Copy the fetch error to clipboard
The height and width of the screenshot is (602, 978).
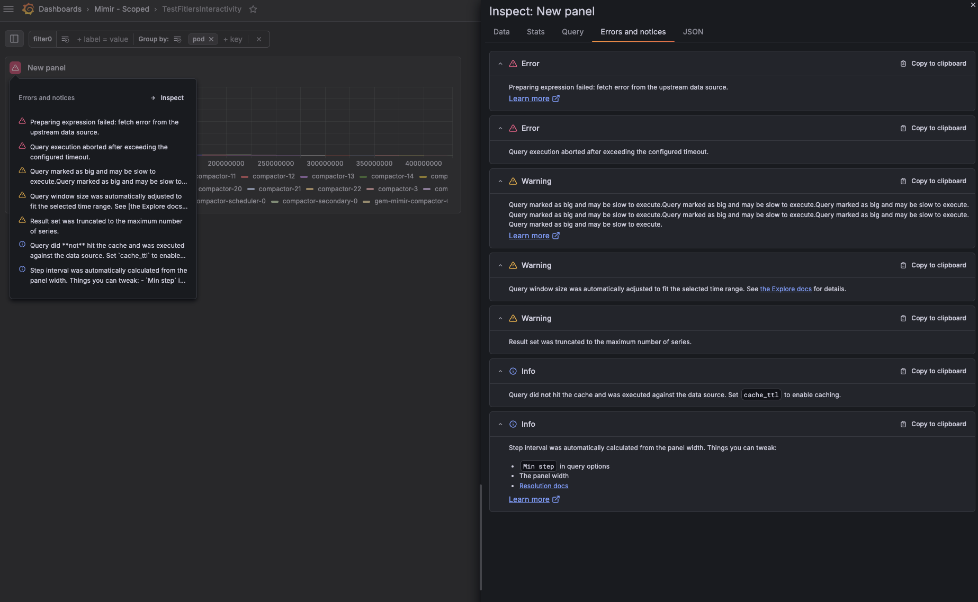(x=933, y=64)
